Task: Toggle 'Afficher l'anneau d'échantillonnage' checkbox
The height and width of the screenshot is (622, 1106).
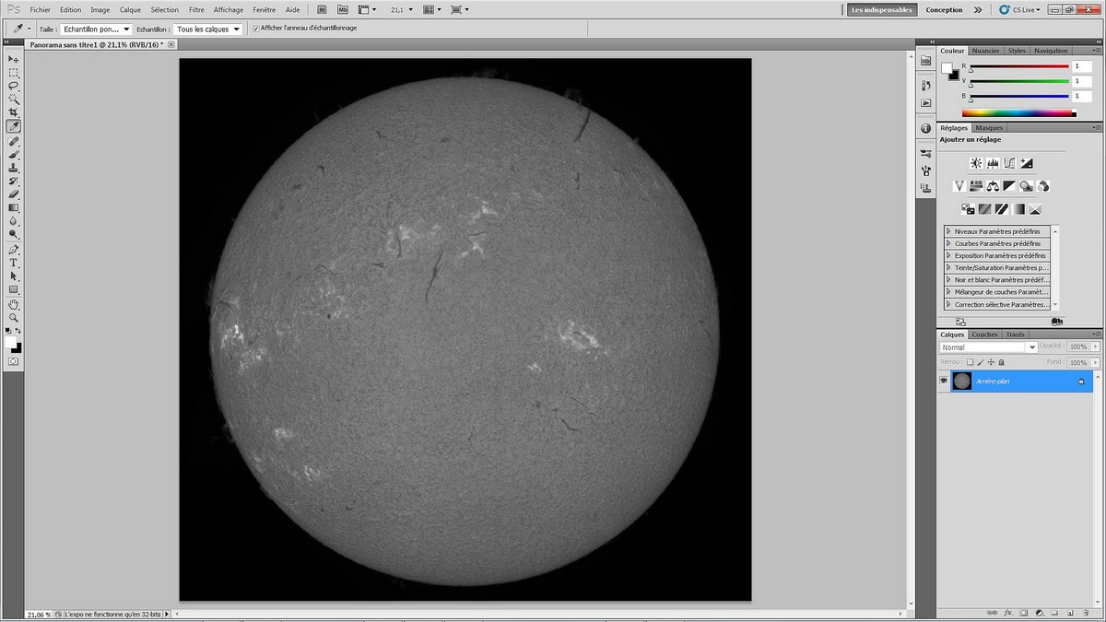Action: click(x=256, y=29)
